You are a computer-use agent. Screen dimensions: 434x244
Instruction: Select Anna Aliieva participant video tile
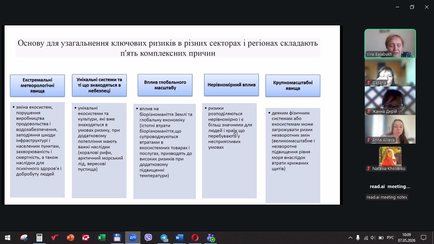(390, 129)
